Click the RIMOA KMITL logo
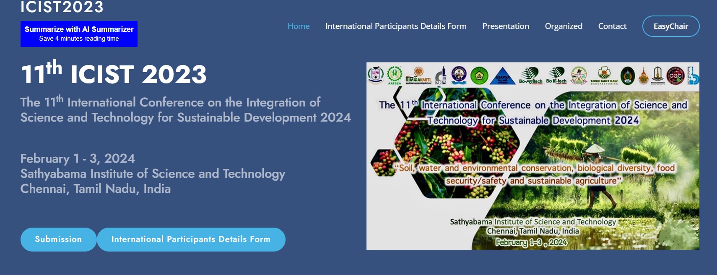Viewport: 717px width, 275px height. pos(418,75)
